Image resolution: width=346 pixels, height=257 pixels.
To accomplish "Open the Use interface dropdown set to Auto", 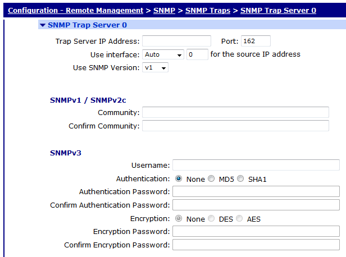I will (163, 54).
